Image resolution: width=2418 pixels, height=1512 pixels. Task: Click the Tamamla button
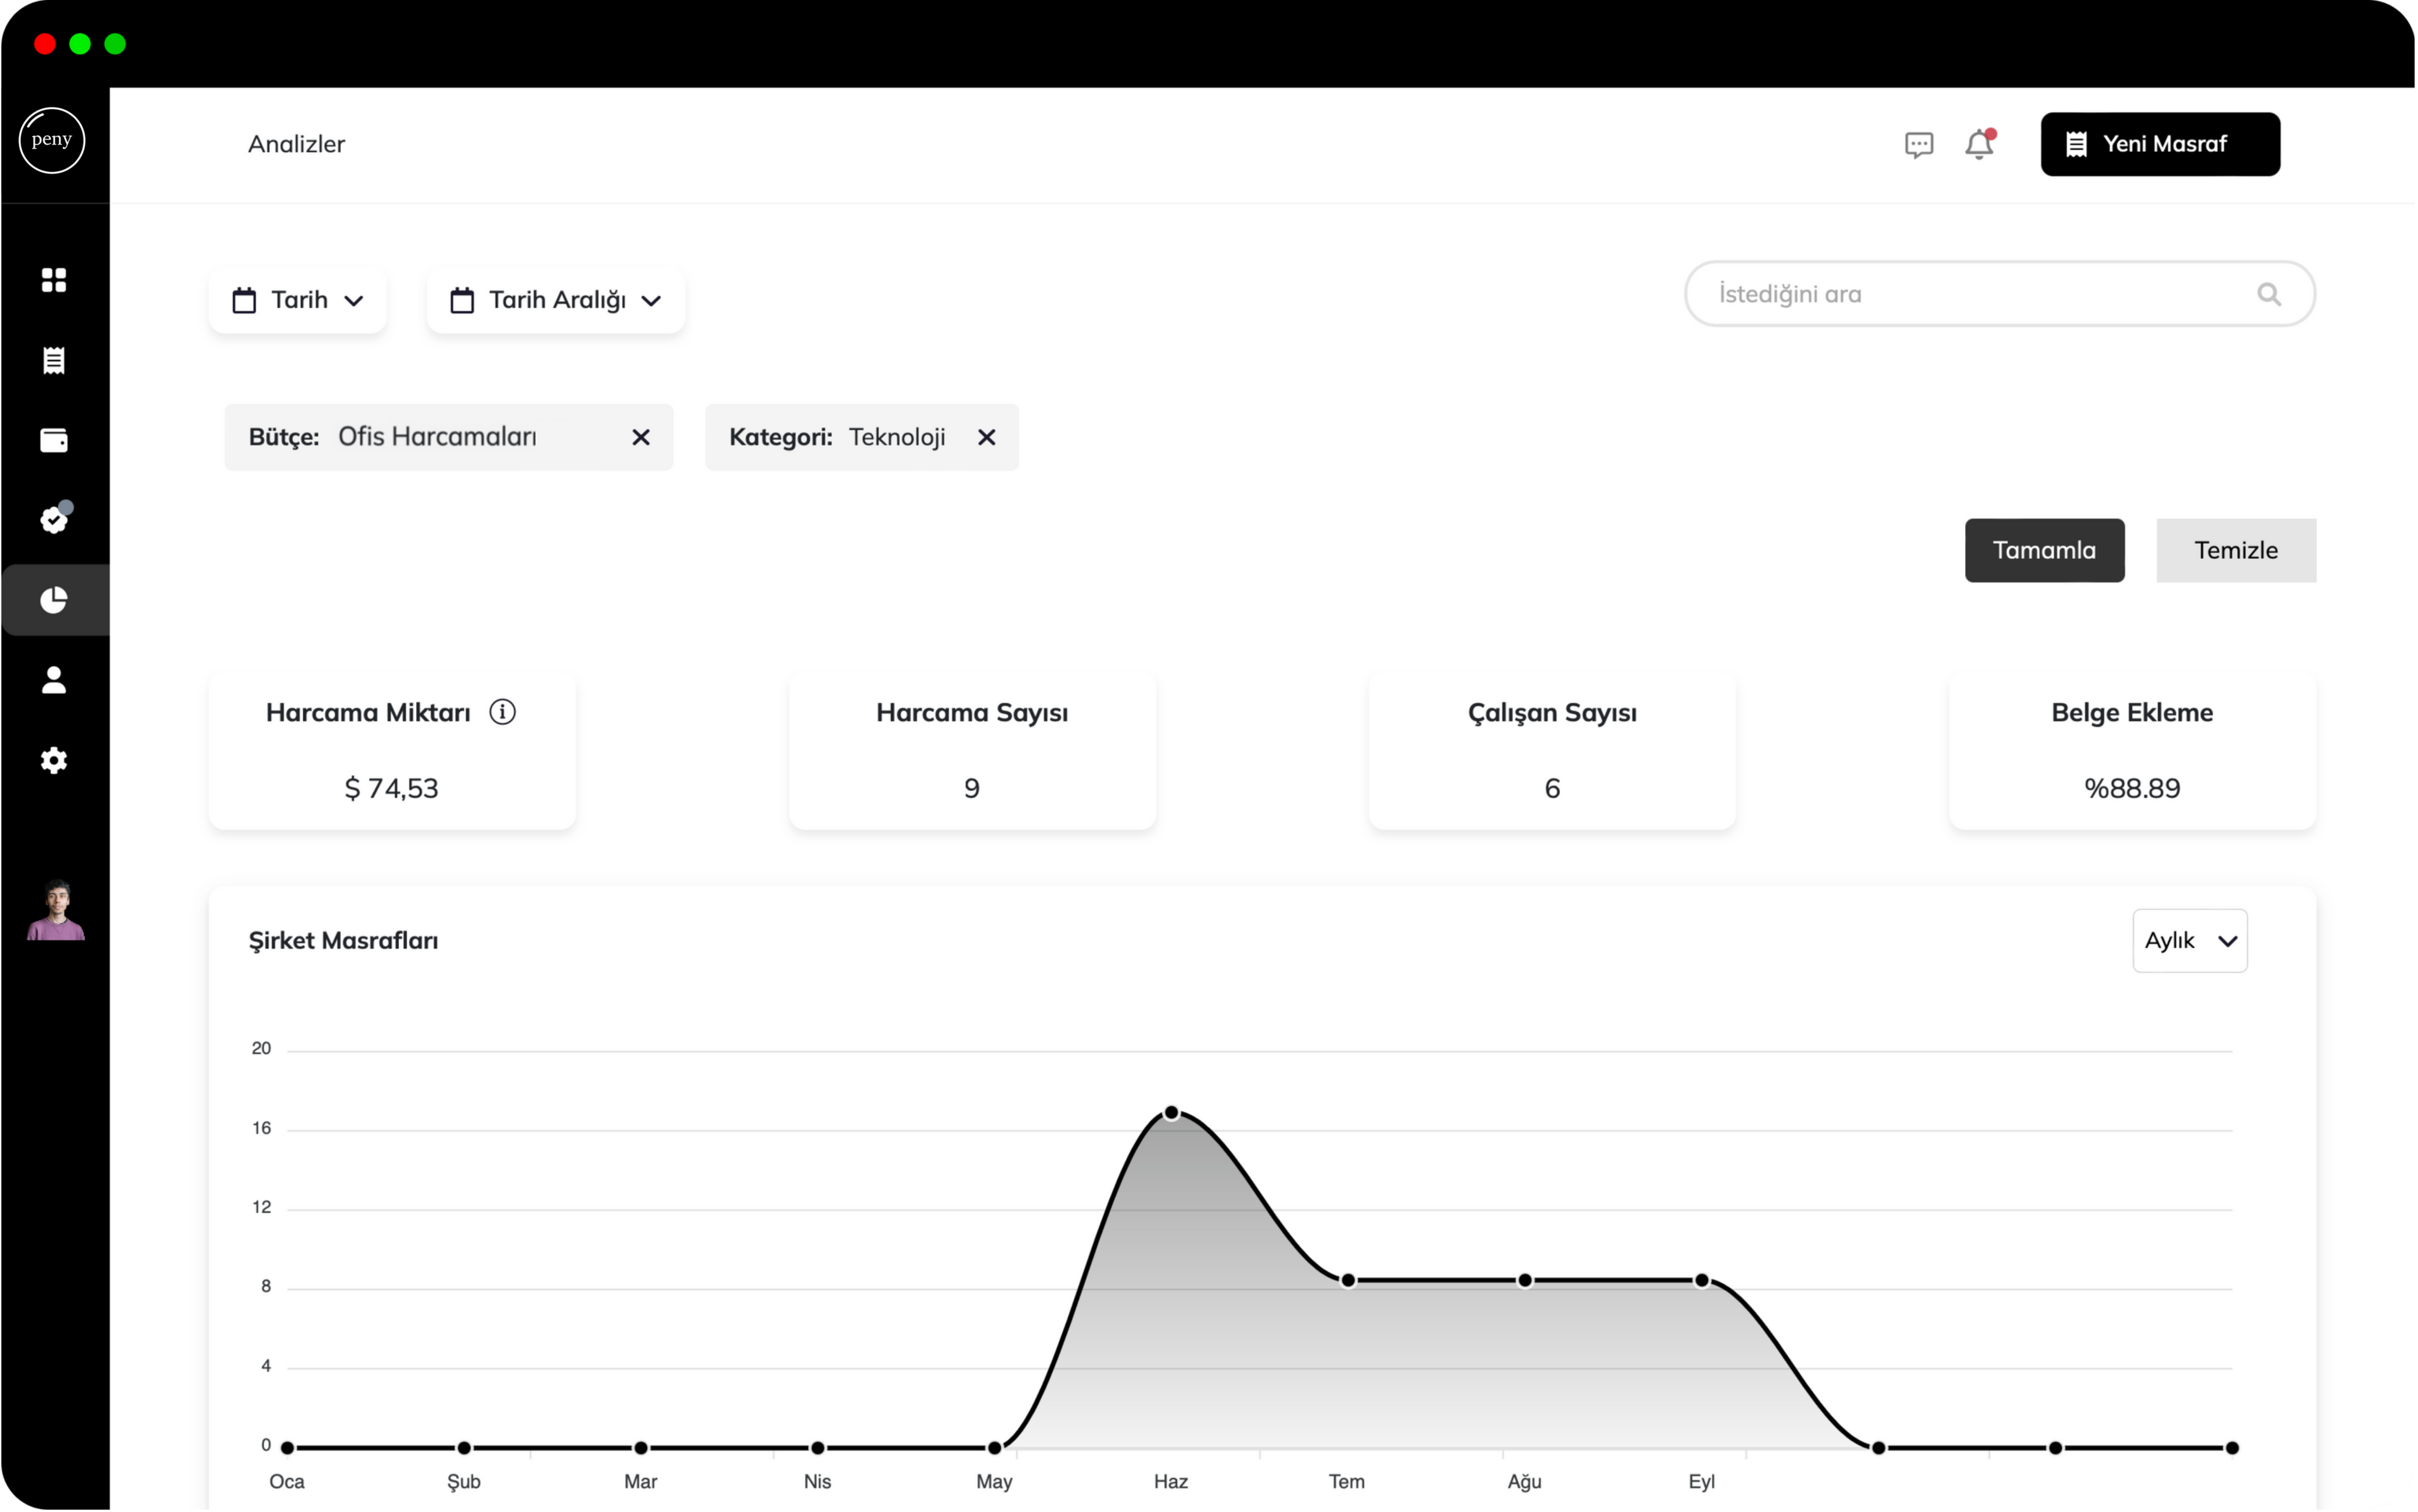pos(2045,550)
